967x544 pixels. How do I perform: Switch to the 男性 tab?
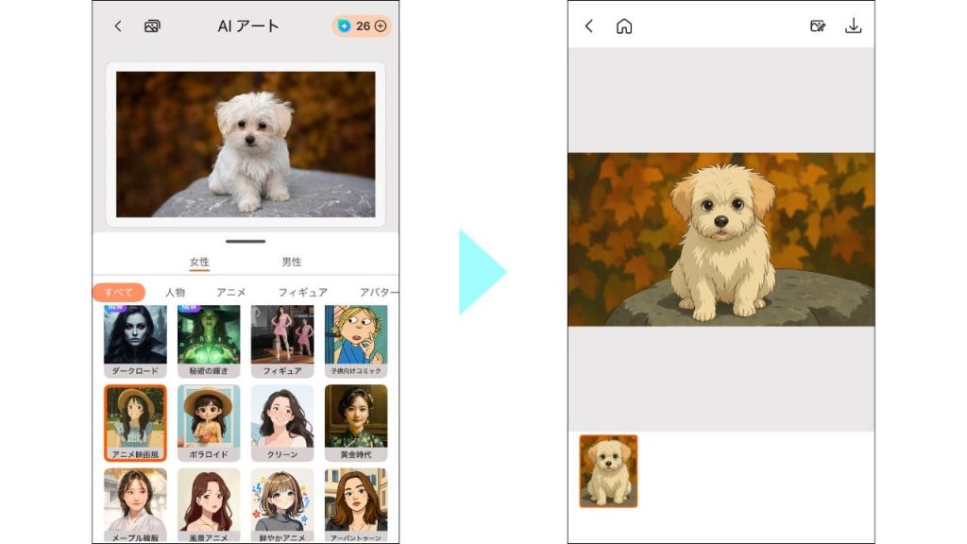pyautogui.click(x=292, y=262)
